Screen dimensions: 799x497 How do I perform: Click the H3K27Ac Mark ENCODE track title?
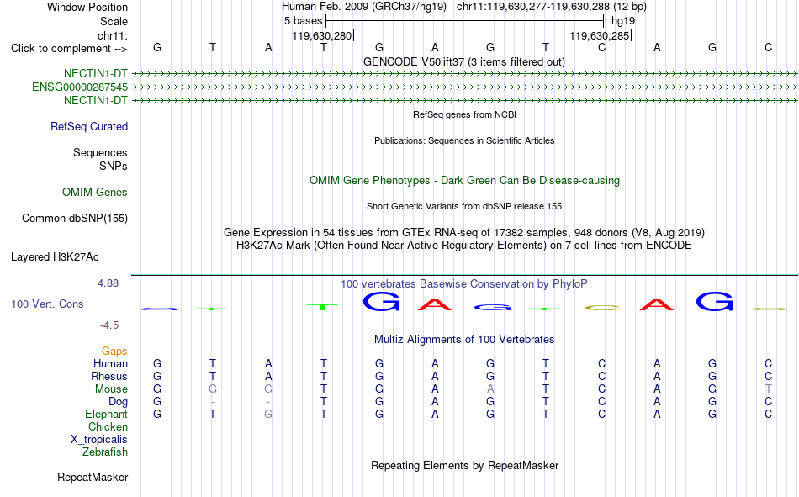pos(464,246)
